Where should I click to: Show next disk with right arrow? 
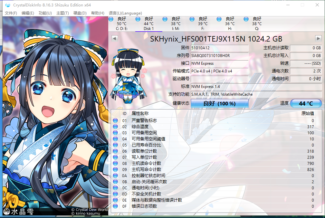coord(318,38)
